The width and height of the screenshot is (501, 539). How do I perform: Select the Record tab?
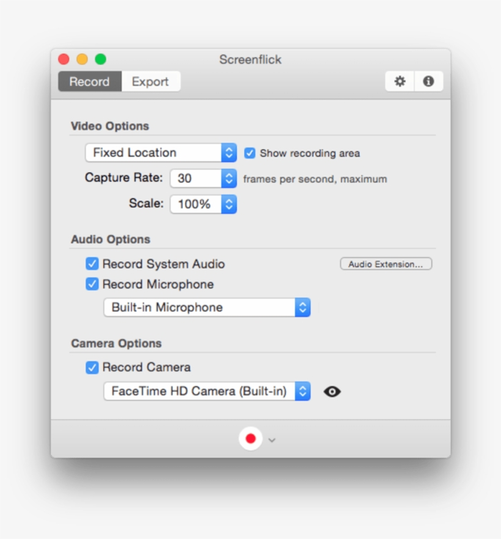[x=90, y=82]
